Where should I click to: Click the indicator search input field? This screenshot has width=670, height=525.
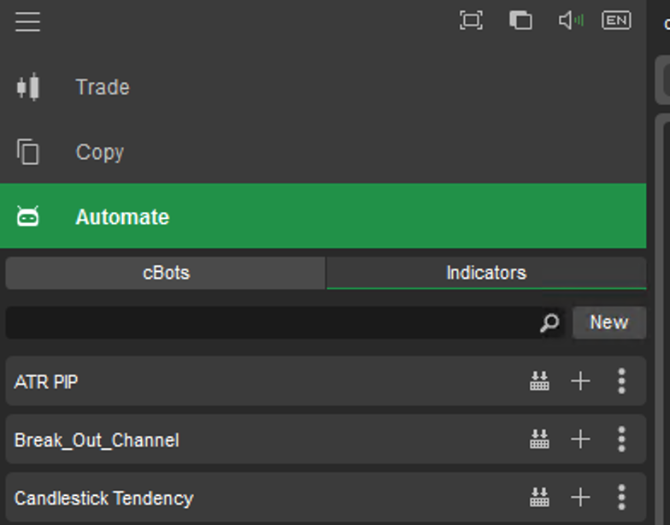(269, 322)
